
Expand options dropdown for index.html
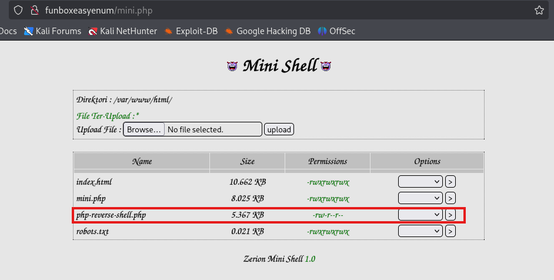(x=420, y=182)
